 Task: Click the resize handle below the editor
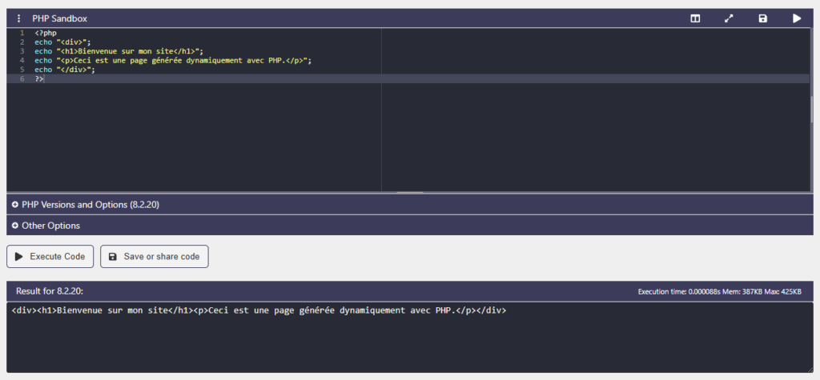pos(410,192)
